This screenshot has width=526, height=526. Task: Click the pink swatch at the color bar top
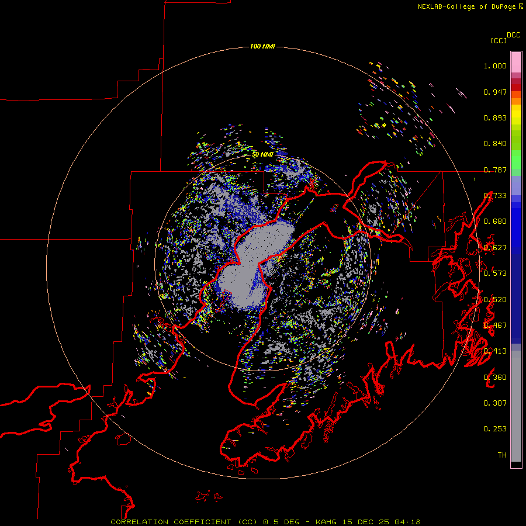tap(516, 62)
